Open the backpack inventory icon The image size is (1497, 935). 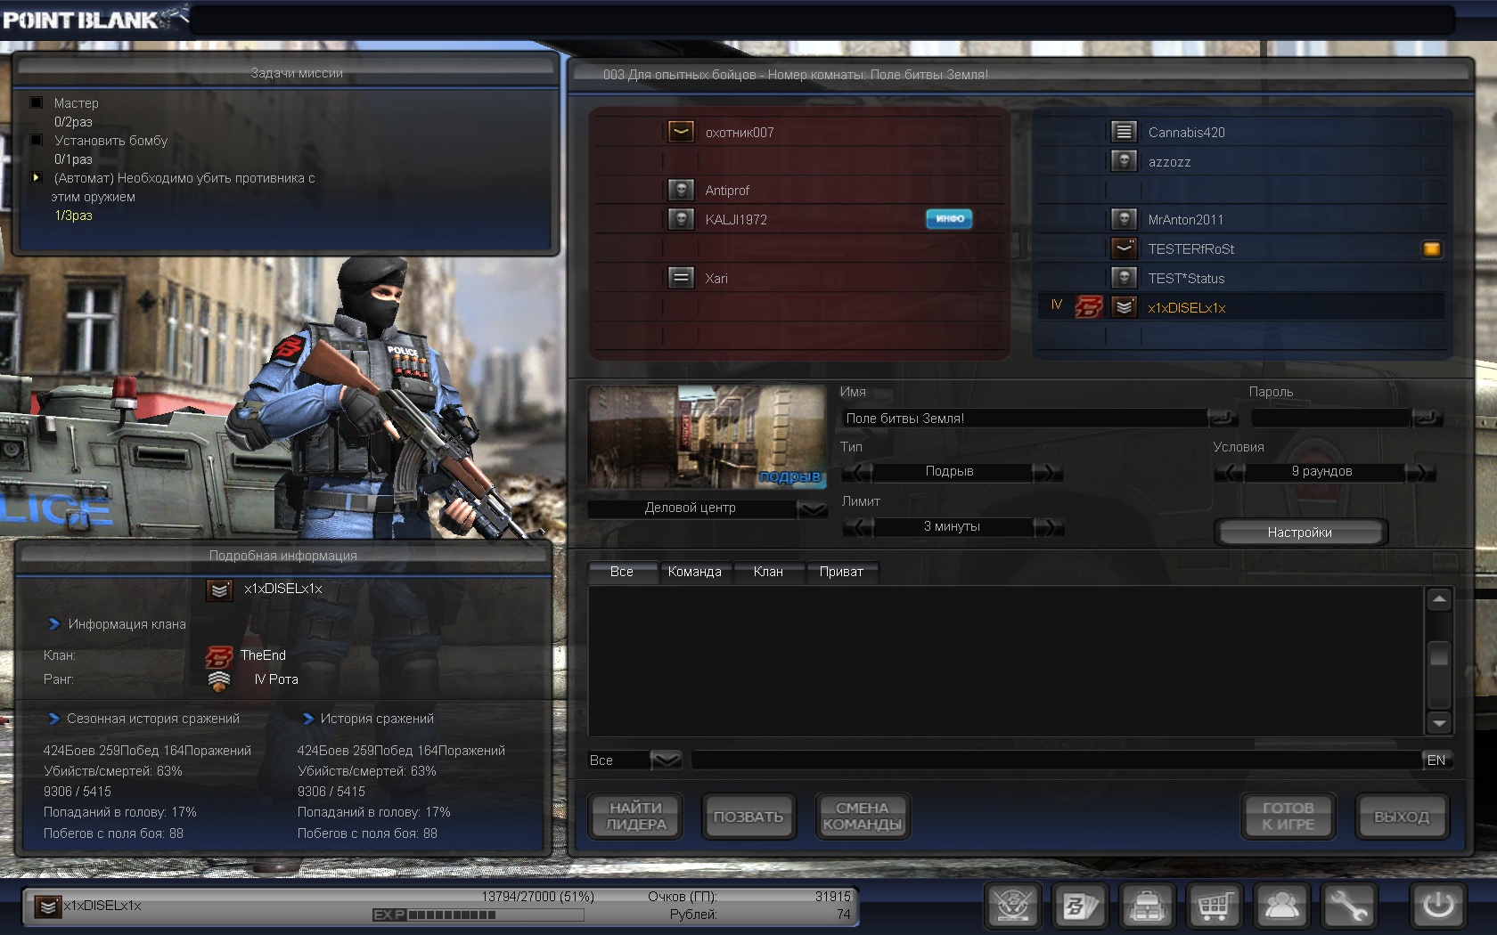point(1147,907)
